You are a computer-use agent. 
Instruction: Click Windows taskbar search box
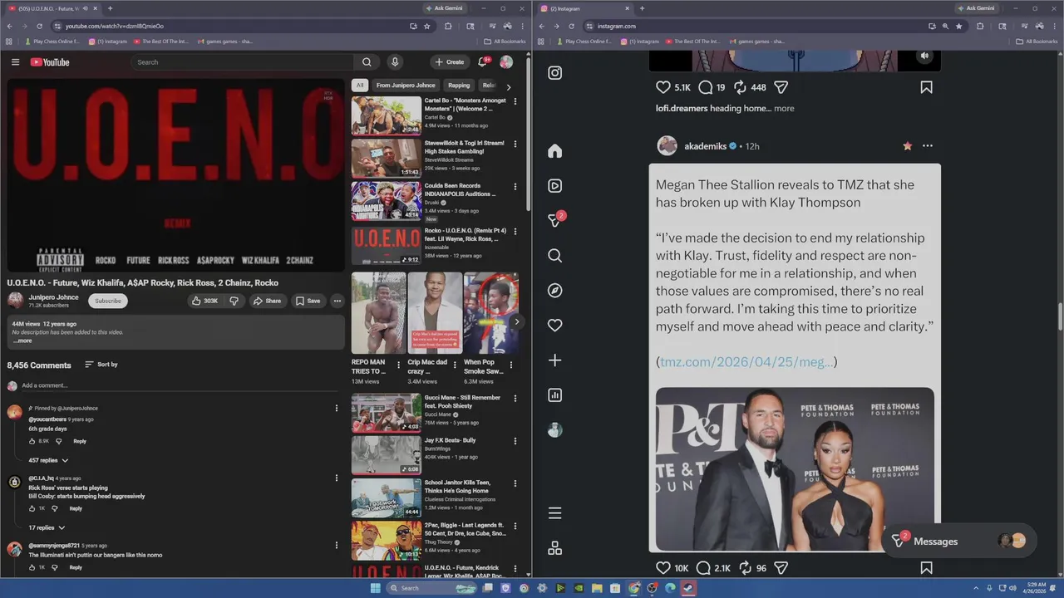[433, 588]
